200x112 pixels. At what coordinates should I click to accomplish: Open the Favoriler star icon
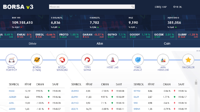[x=188, y=60]
